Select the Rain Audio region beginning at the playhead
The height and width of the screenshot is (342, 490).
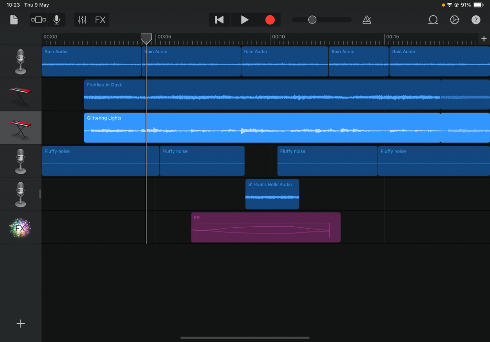[x=191, y=61]
